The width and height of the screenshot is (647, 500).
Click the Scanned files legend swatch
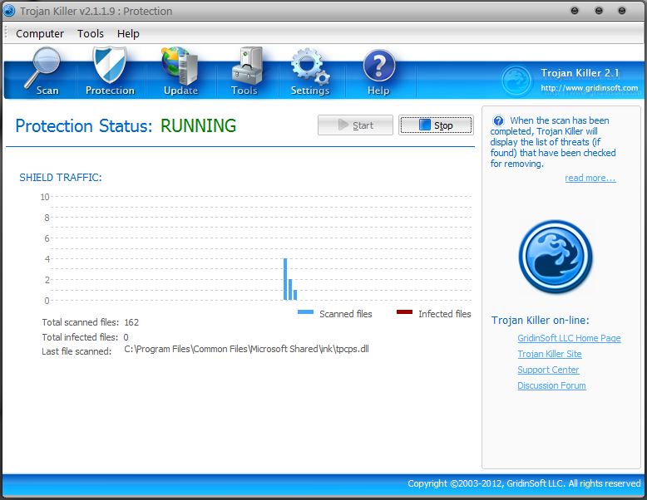click(x=305, y=312)
